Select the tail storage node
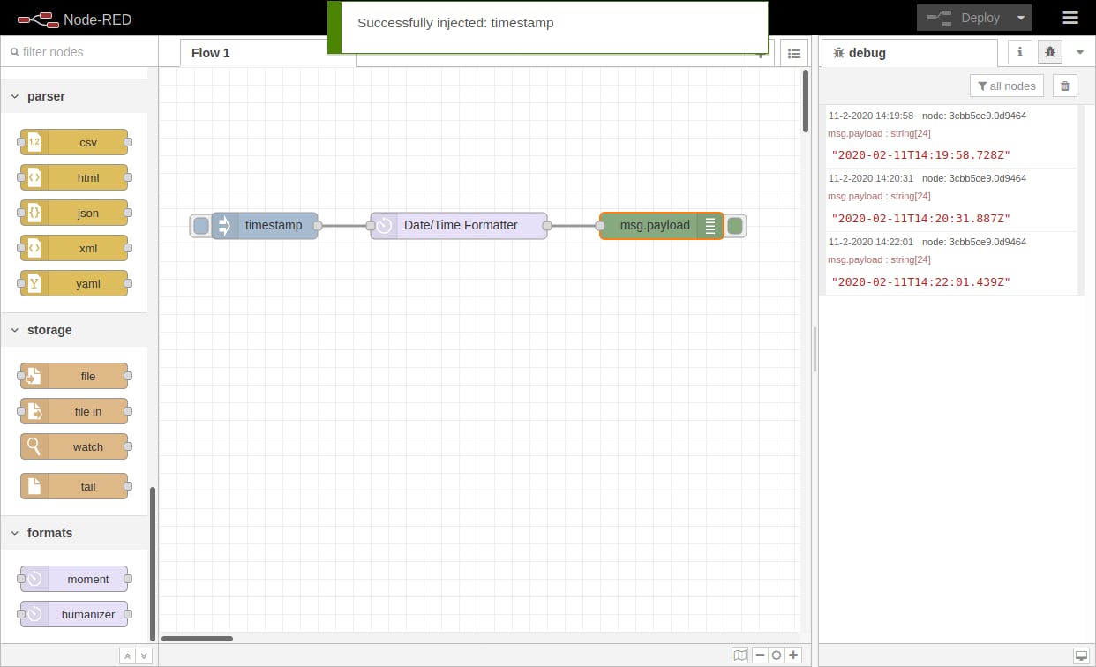Image resolution: width=1096 pixels, height=667 pixels. click(74, 486)
